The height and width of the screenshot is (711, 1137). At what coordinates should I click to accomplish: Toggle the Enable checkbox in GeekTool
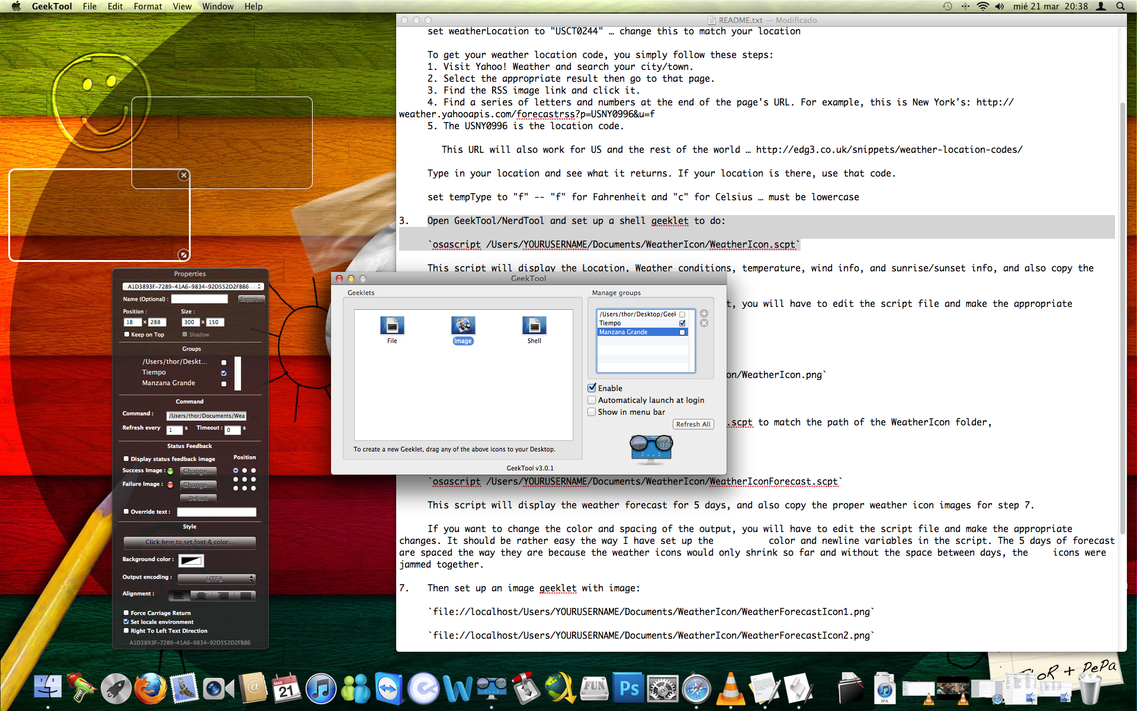click(592, 387)
